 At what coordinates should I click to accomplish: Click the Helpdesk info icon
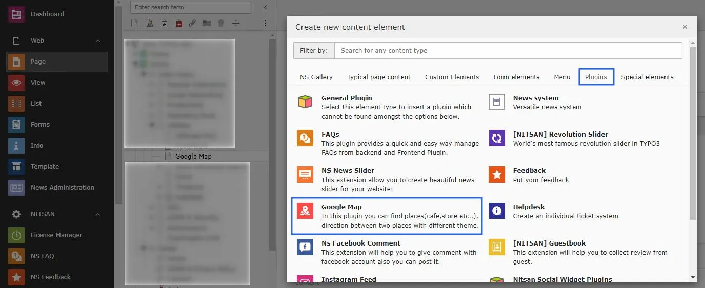tap(496, 211)
